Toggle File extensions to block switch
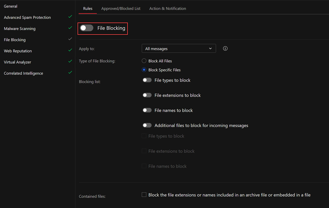Screen dimensions: 329x208 point(147,95)
